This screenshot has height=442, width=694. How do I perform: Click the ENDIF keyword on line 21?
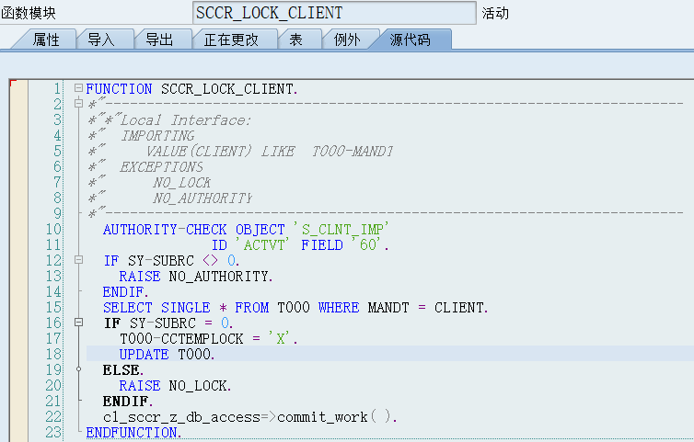point(128,401)
